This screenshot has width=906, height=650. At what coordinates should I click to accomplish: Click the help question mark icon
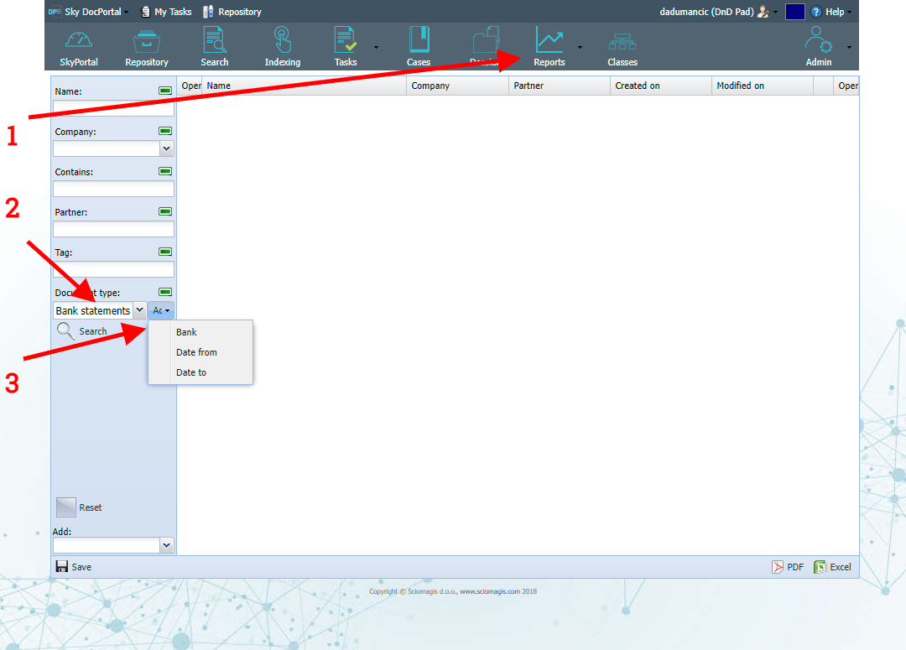[x=816, y=12]
